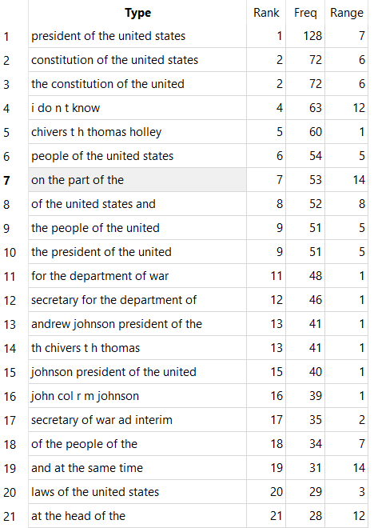Select row number 21 header
This screenshot has width=374, height=528.
point(10,516)
